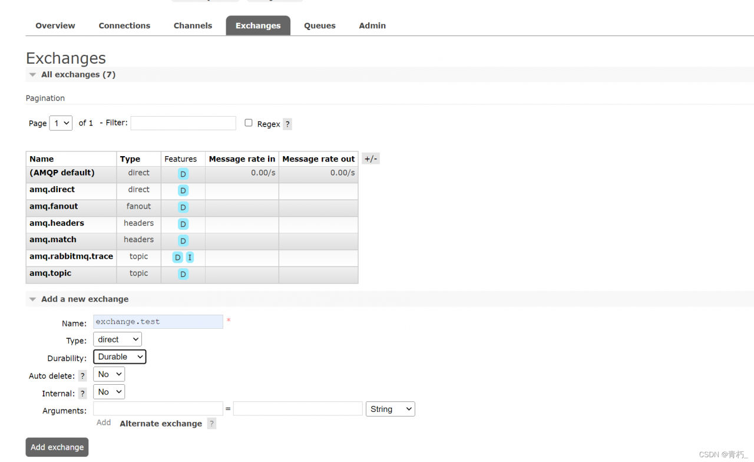Click the D badge in amq.match row
The height and width of the screenshot is (462, 754).
183,240
